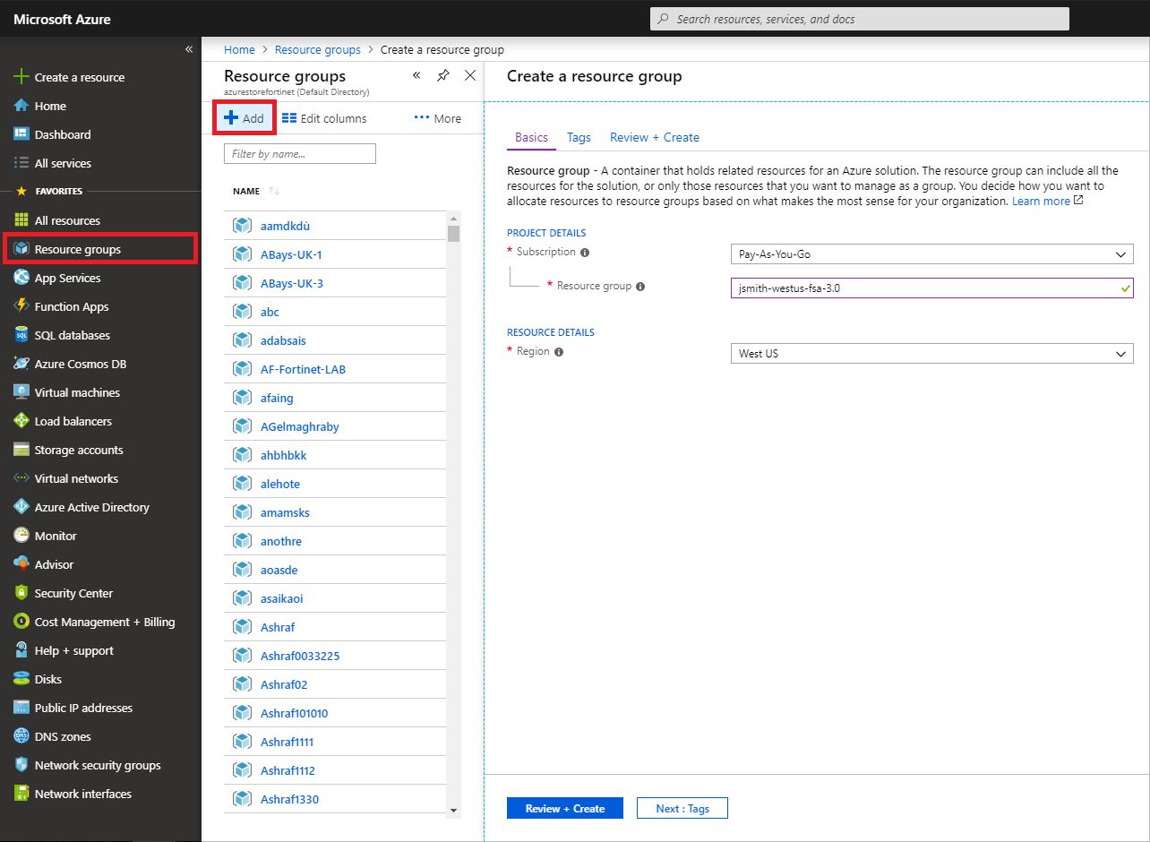Screen dimensions: 1150x842
Task: Expand the More options menu
Action: [437, 117]
